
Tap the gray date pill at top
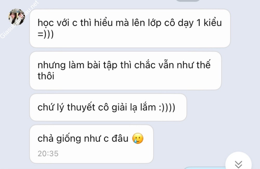187,1
